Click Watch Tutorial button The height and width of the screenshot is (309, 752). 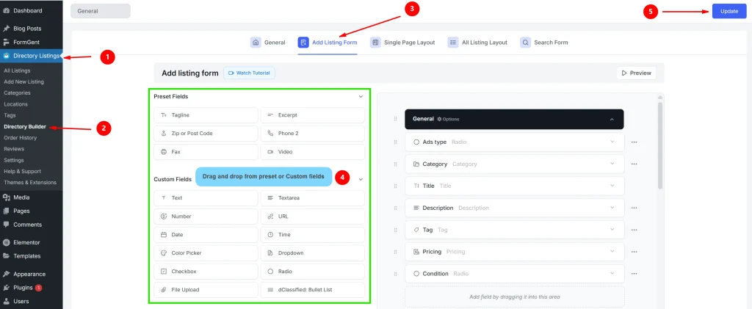[249, 73]
